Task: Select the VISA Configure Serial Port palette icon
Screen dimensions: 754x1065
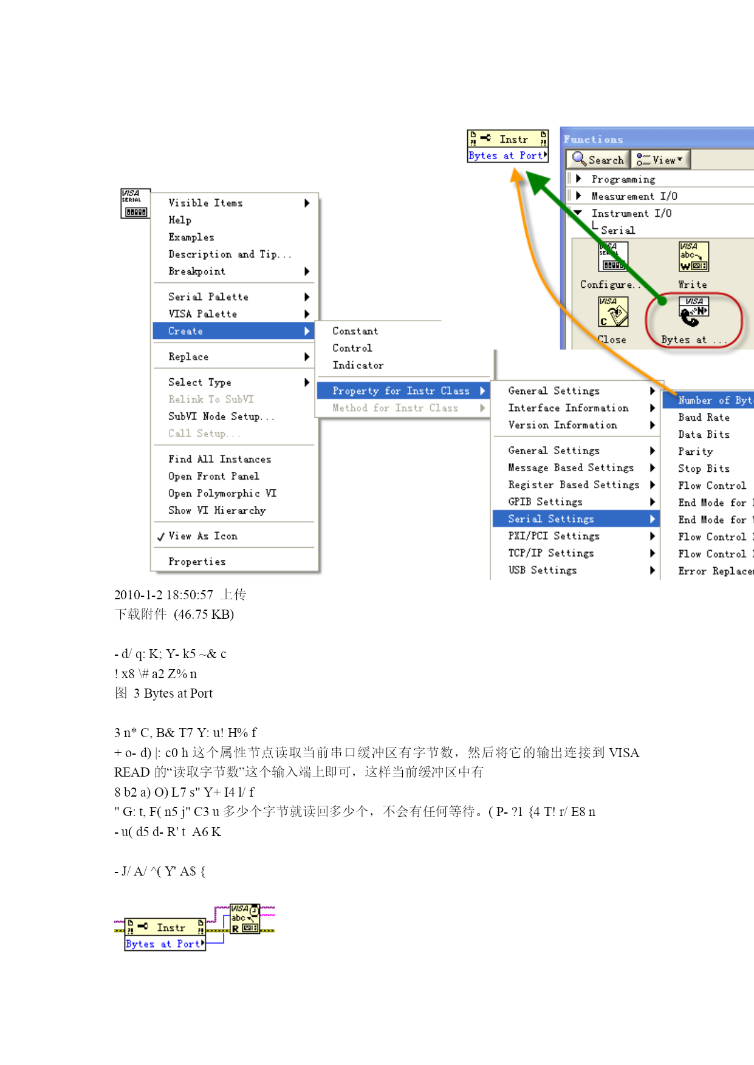Action: point(613,256)
